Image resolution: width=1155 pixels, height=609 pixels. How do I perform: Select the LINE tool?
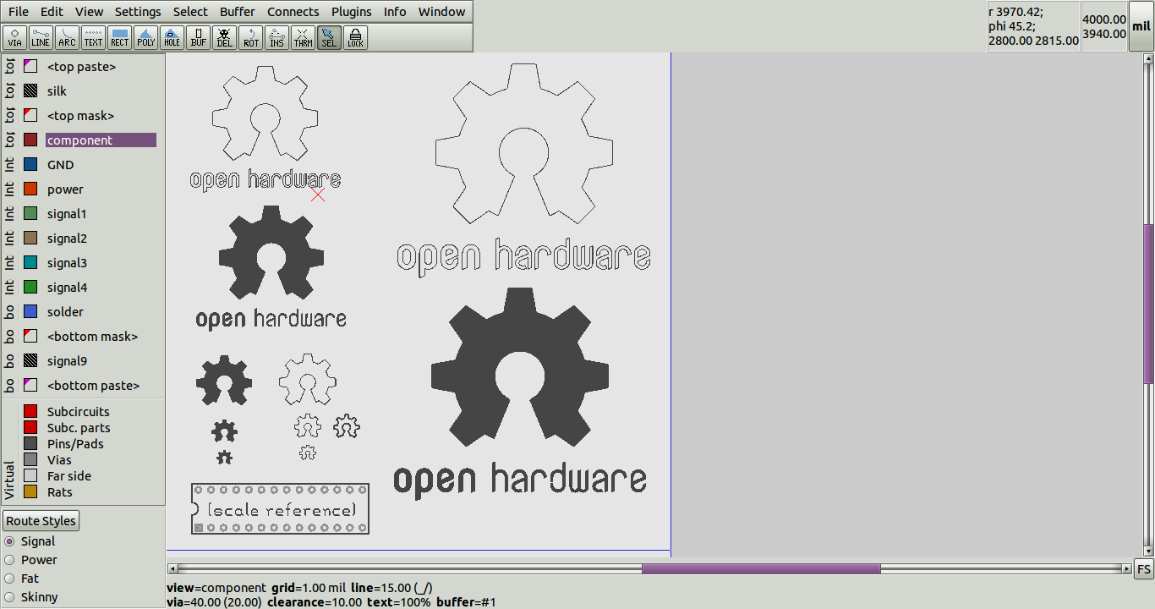pos(41,37)
